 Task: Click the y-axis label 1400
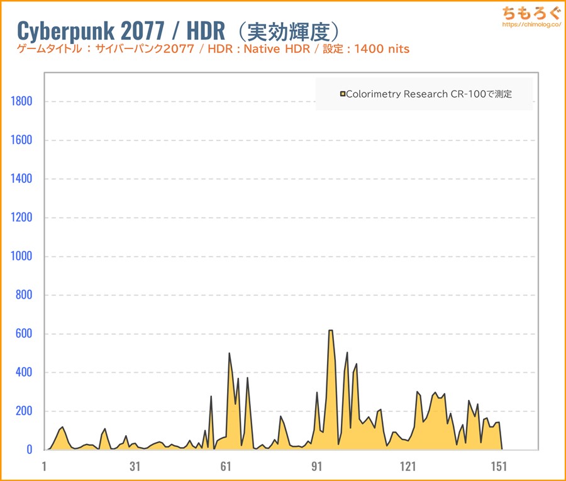[21, 179]
